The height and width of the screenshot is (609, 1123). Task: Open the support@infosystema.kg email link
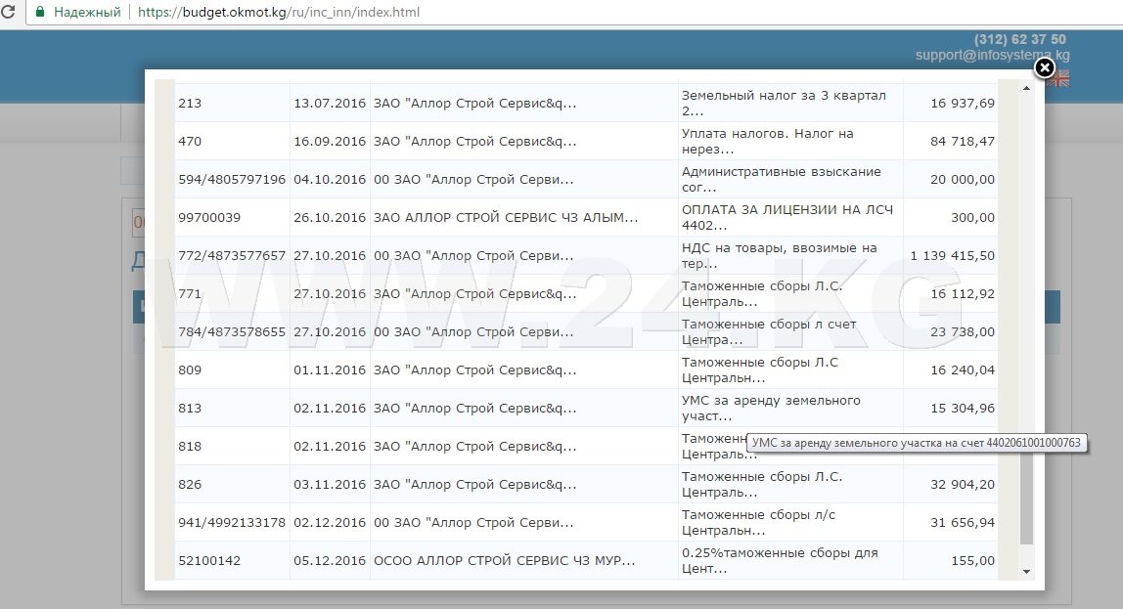point(992,56)
